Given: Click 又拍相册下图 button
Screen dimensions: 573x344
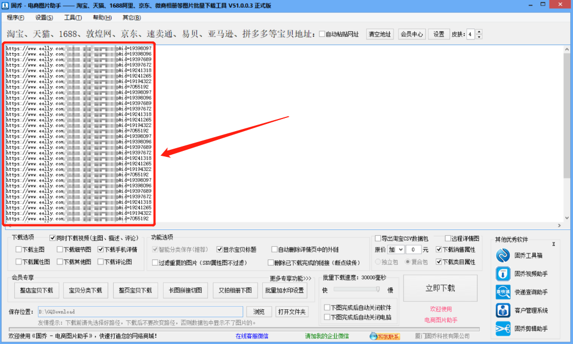Looking at the screenshot, I should pos(235,290).
